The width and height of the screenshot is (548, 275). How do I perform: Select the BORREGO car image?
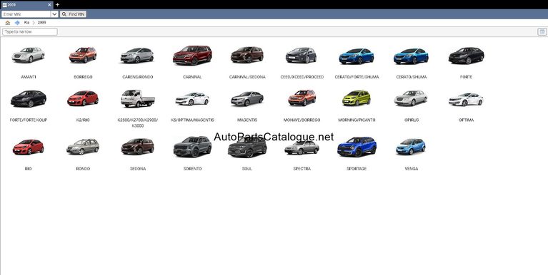click(x=83, y=55)
